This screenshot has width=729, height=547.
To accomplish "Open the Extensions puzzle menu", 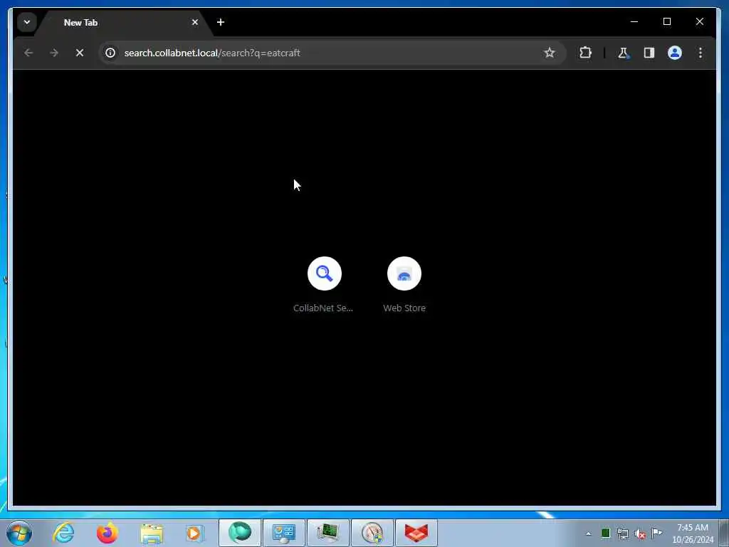I will (x=585, y=53).
